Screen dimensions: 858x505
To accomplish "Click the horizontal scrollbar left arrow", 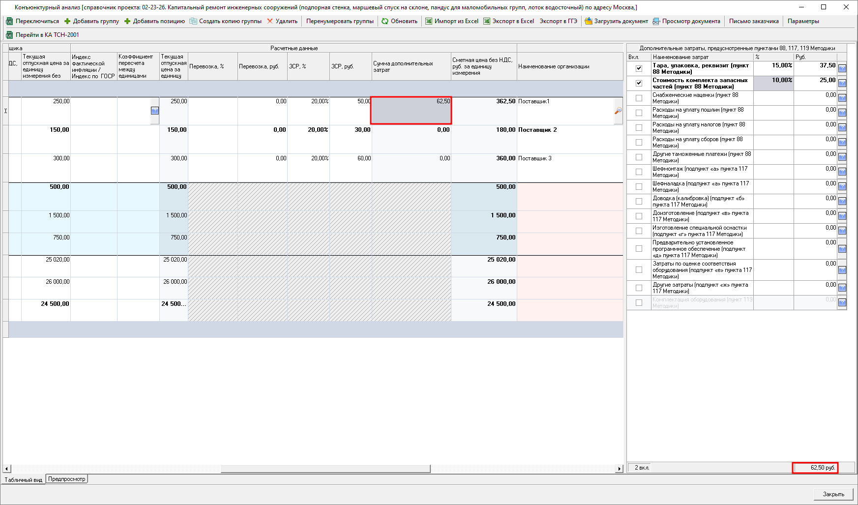I will pos(6,469).
